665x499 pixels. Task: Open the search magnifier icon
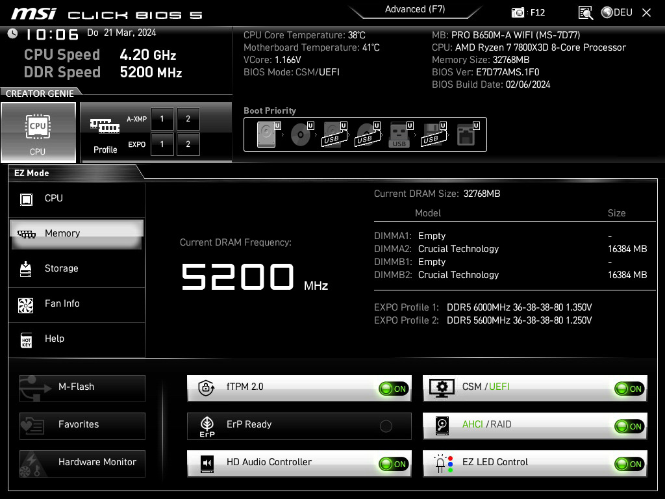[586, 13]
